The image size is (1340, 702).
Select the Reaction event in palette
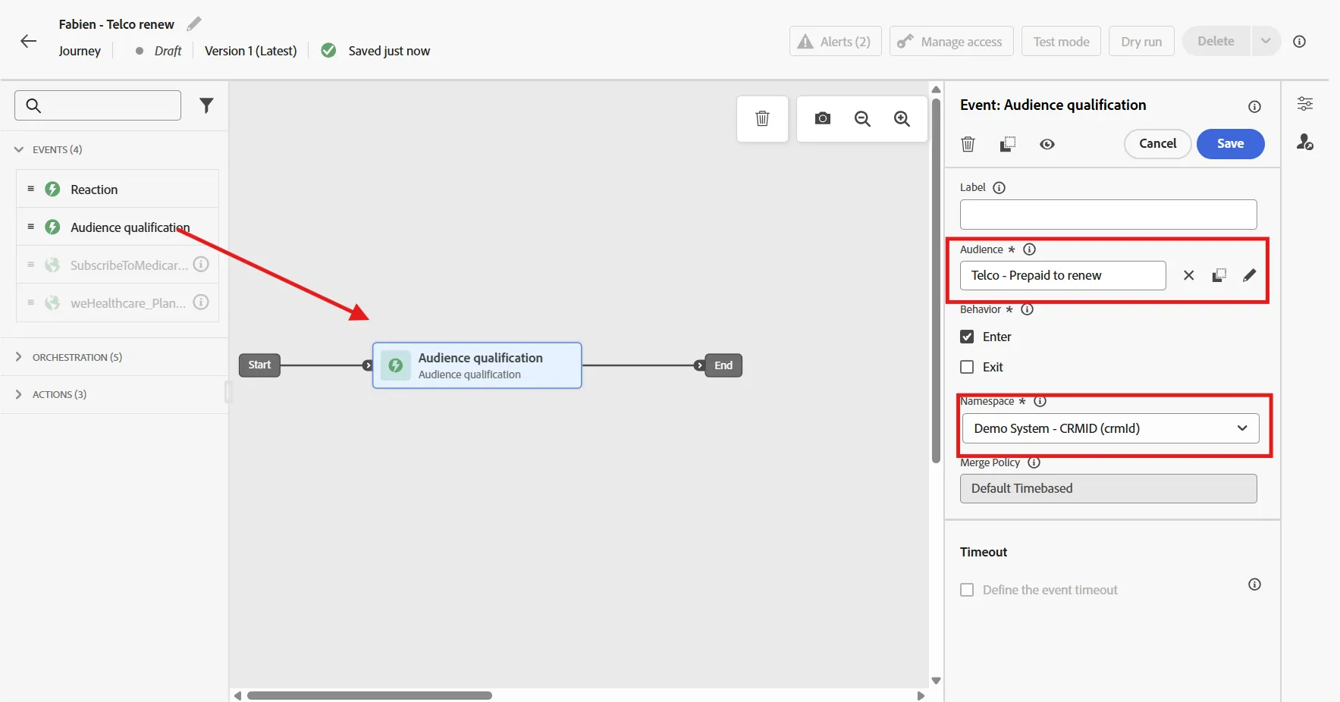click(x=118, y=189)
